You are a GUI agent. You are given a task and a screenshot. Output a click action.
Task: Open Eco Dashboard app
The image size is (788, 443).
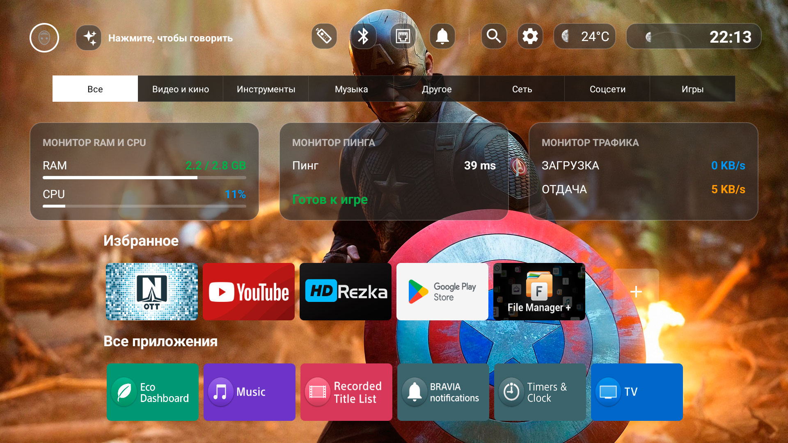[x=153, y=392]
